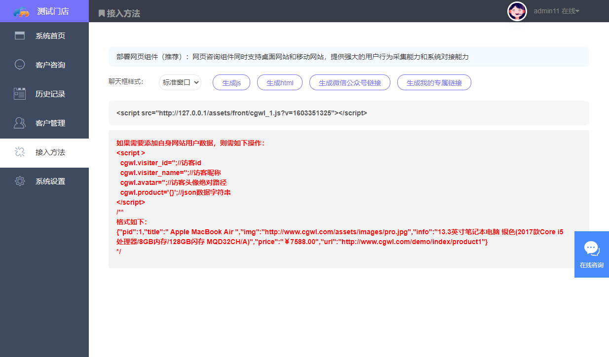Image resolution: width=609 pixels, height=357 pixels.
Task: Click the 测试门店 store name
Action: click(53, 11)
